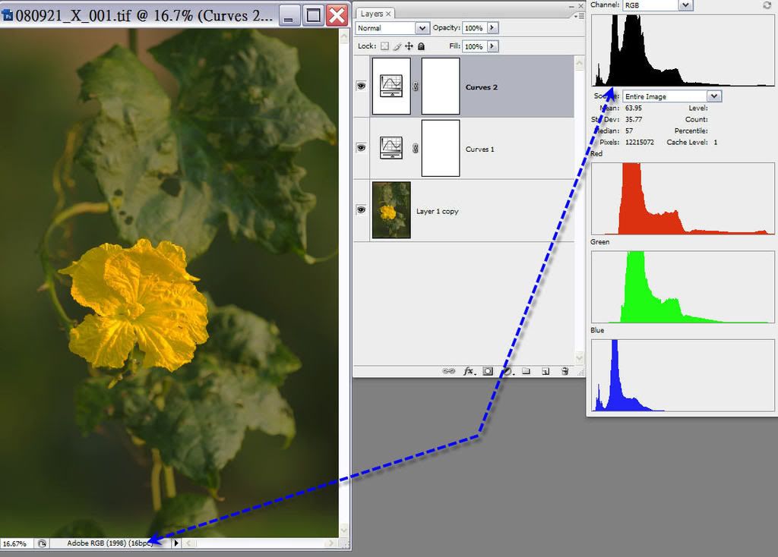The width and height of the screenshot is (778, 557).
Task: Click the Green channel histogram
Action: [683, 287]
